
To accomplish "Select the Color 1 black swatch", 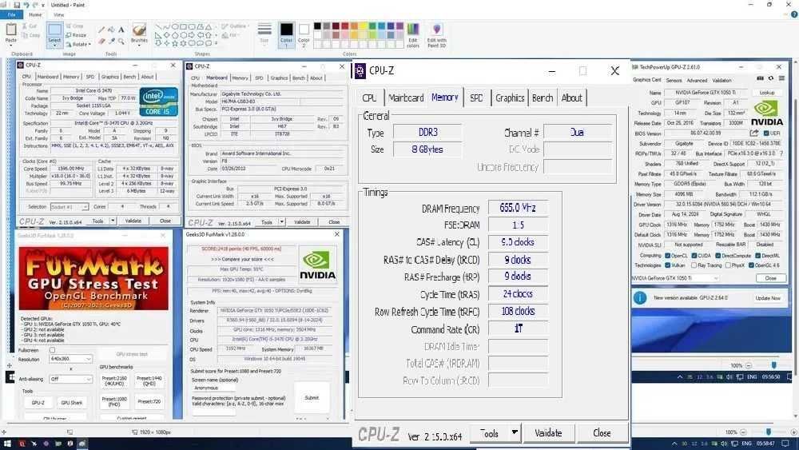I will click(286, 30).
